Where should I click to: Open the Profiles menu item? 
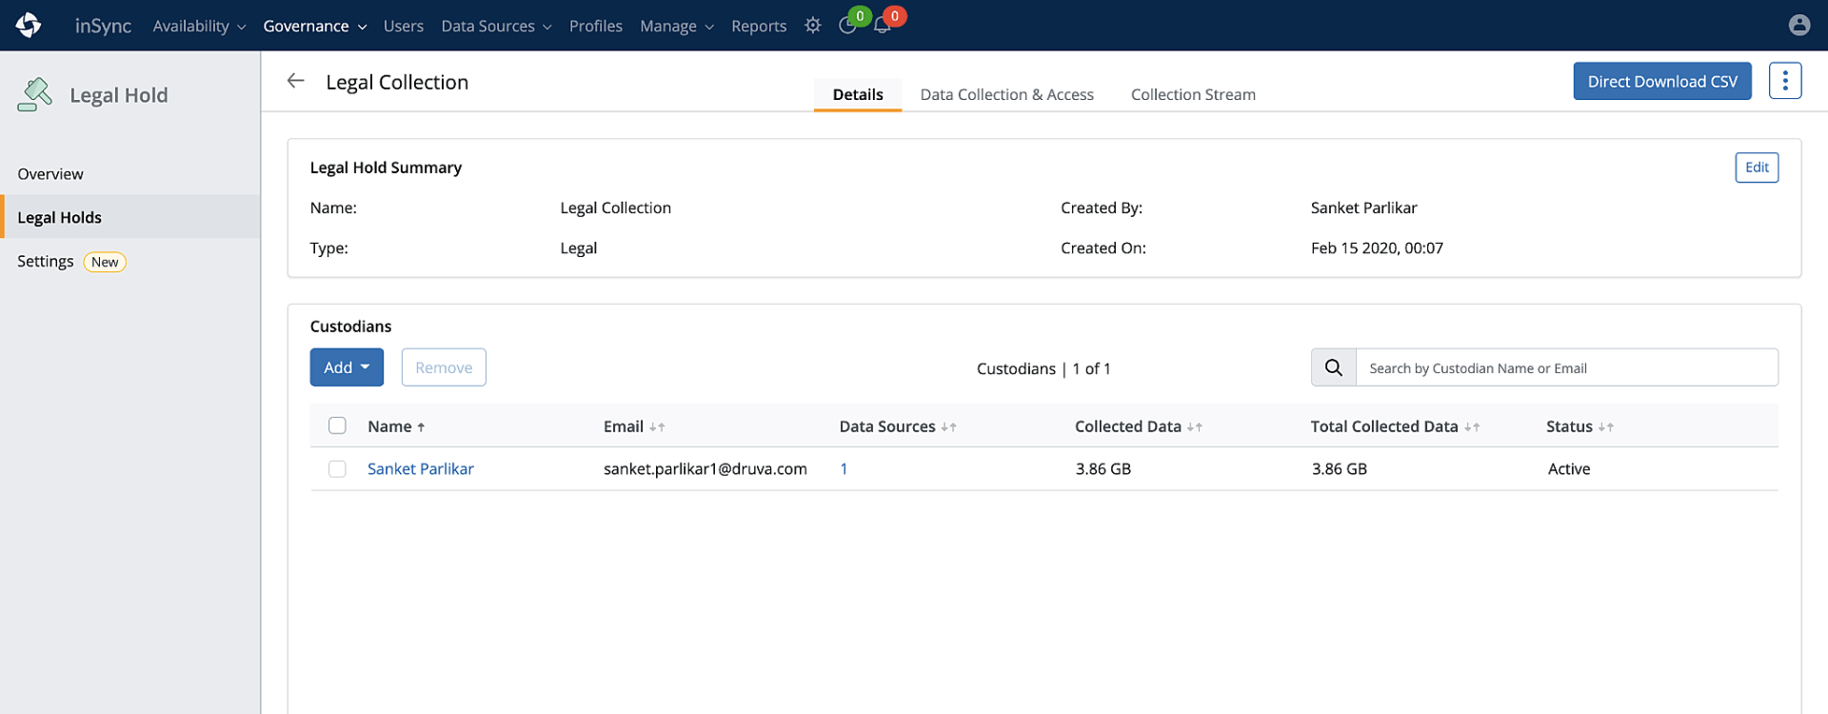[596, 26]
